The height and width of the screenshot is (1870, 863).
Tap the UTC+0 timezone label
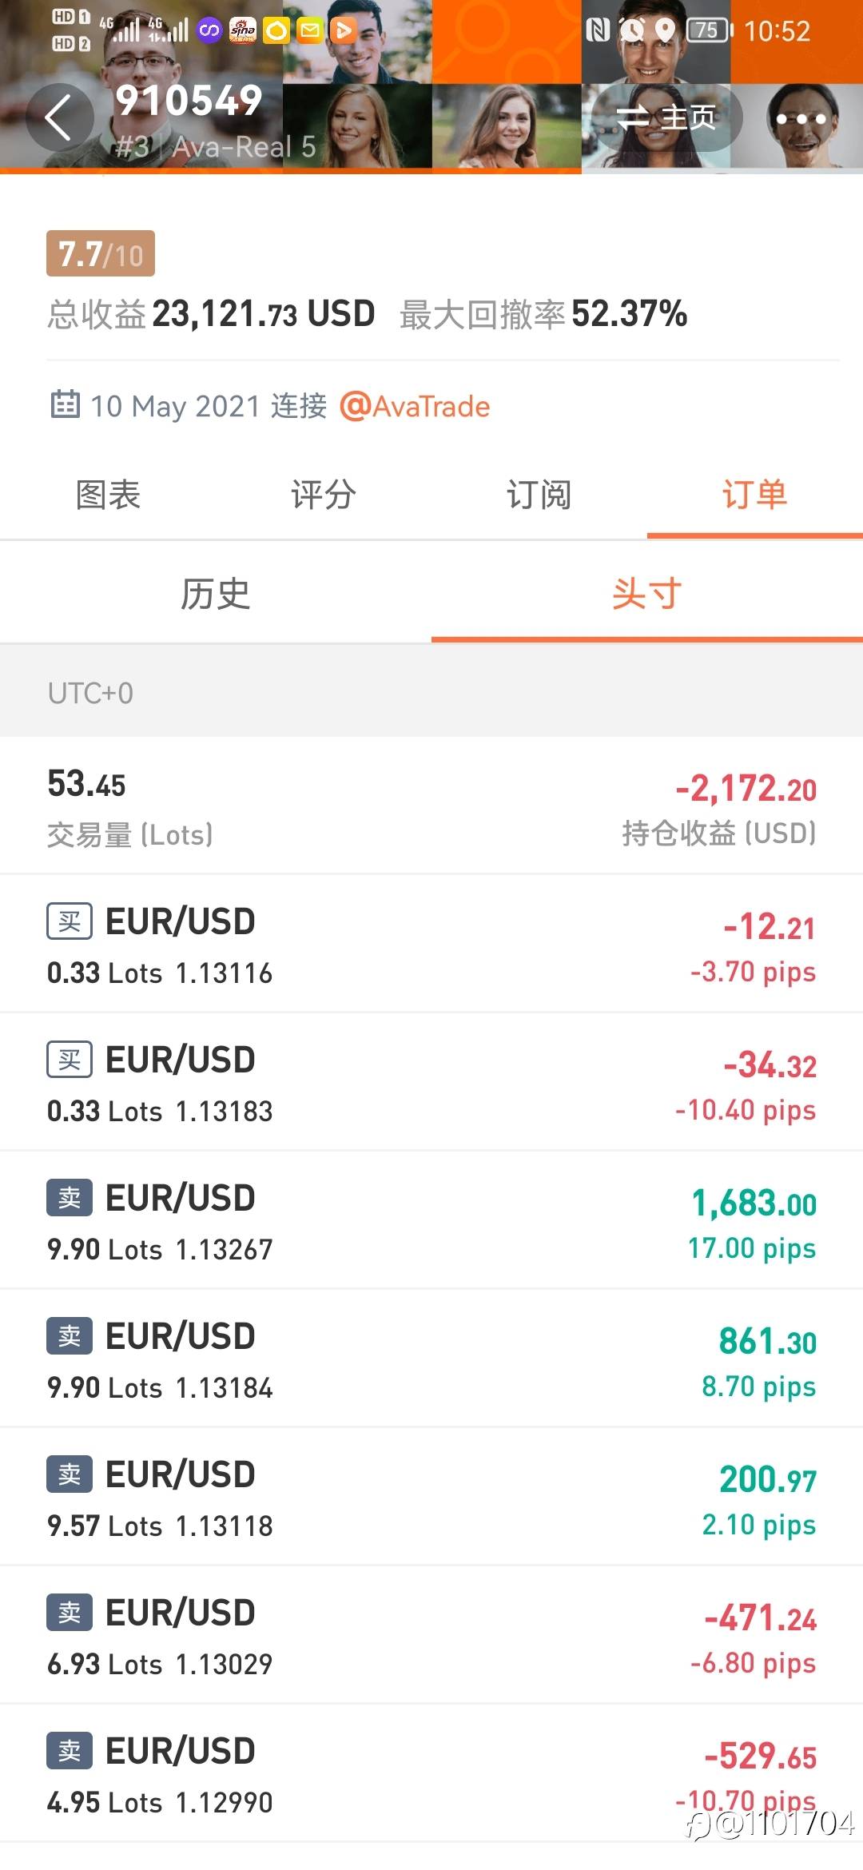[90, 693]
